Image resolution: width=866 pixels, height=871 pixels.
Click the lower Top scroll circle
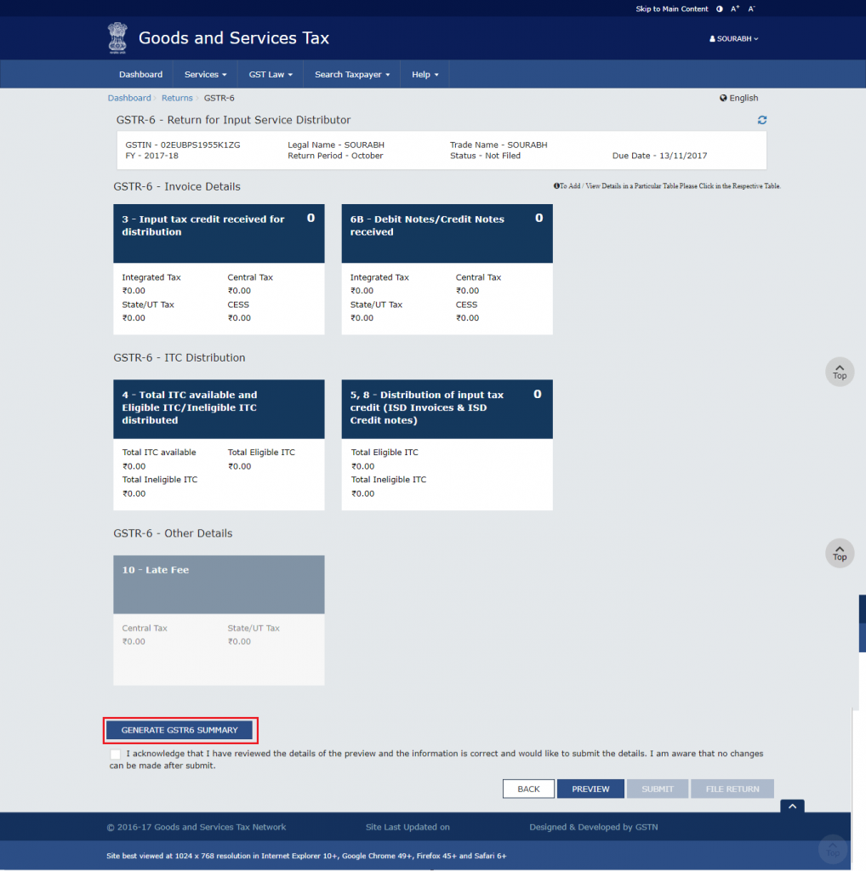(x=840, y=553)
